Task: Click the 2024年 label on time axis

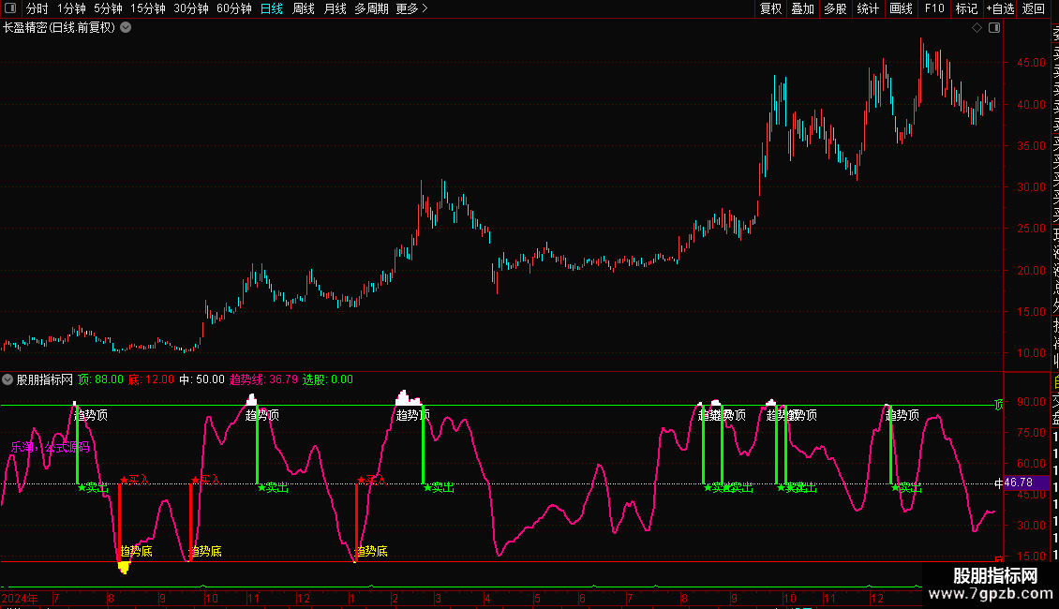Action: click(21, 598)
